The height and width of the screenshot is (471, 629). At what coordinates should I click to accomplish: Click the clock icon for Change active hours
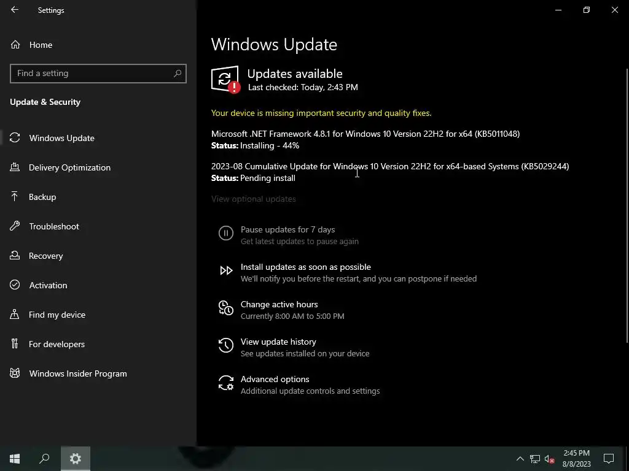pyautogui.click(x=226, y=308)
